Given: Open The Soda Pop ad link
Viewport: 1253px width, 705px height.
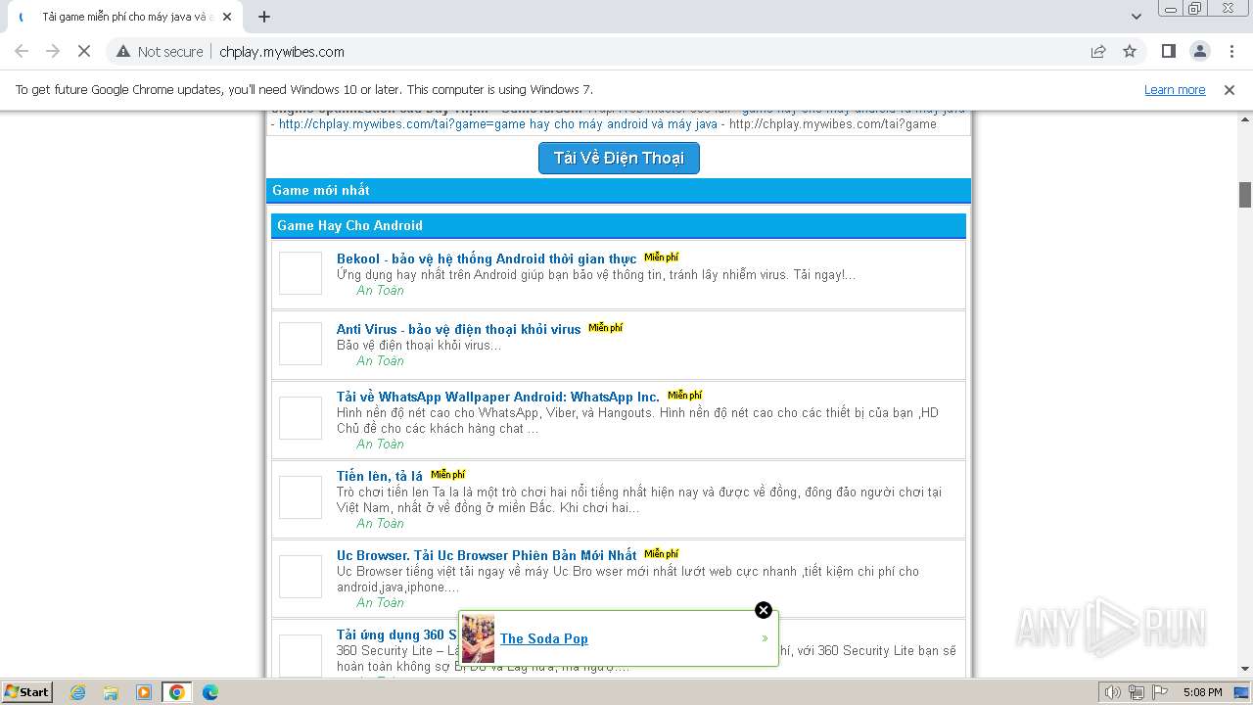Looking at the screenshot, I should pos(544,639).
